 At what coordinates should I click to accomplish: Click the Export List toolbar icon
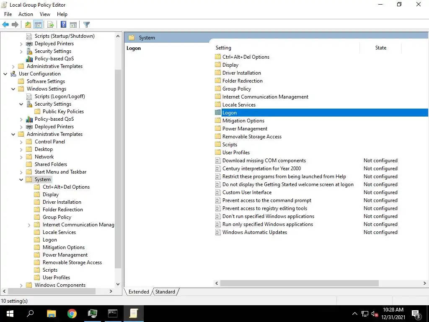point(51,25)
